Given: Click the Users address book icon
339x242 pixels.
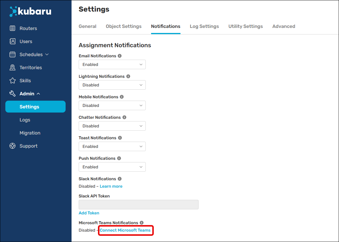Looking at the screenshot, I should point(12,42).
